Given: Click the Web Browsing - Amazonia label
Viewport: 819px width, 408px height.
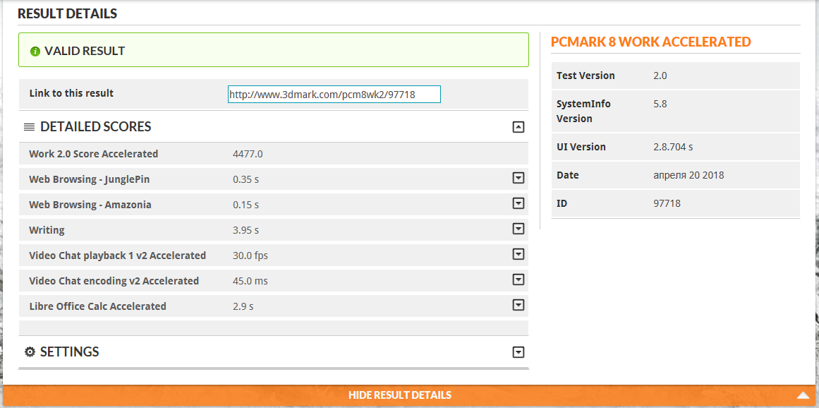Looking at the screenshot, I should click(x=90, y=204).
